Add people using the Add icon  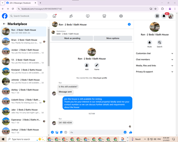[87, 65]
